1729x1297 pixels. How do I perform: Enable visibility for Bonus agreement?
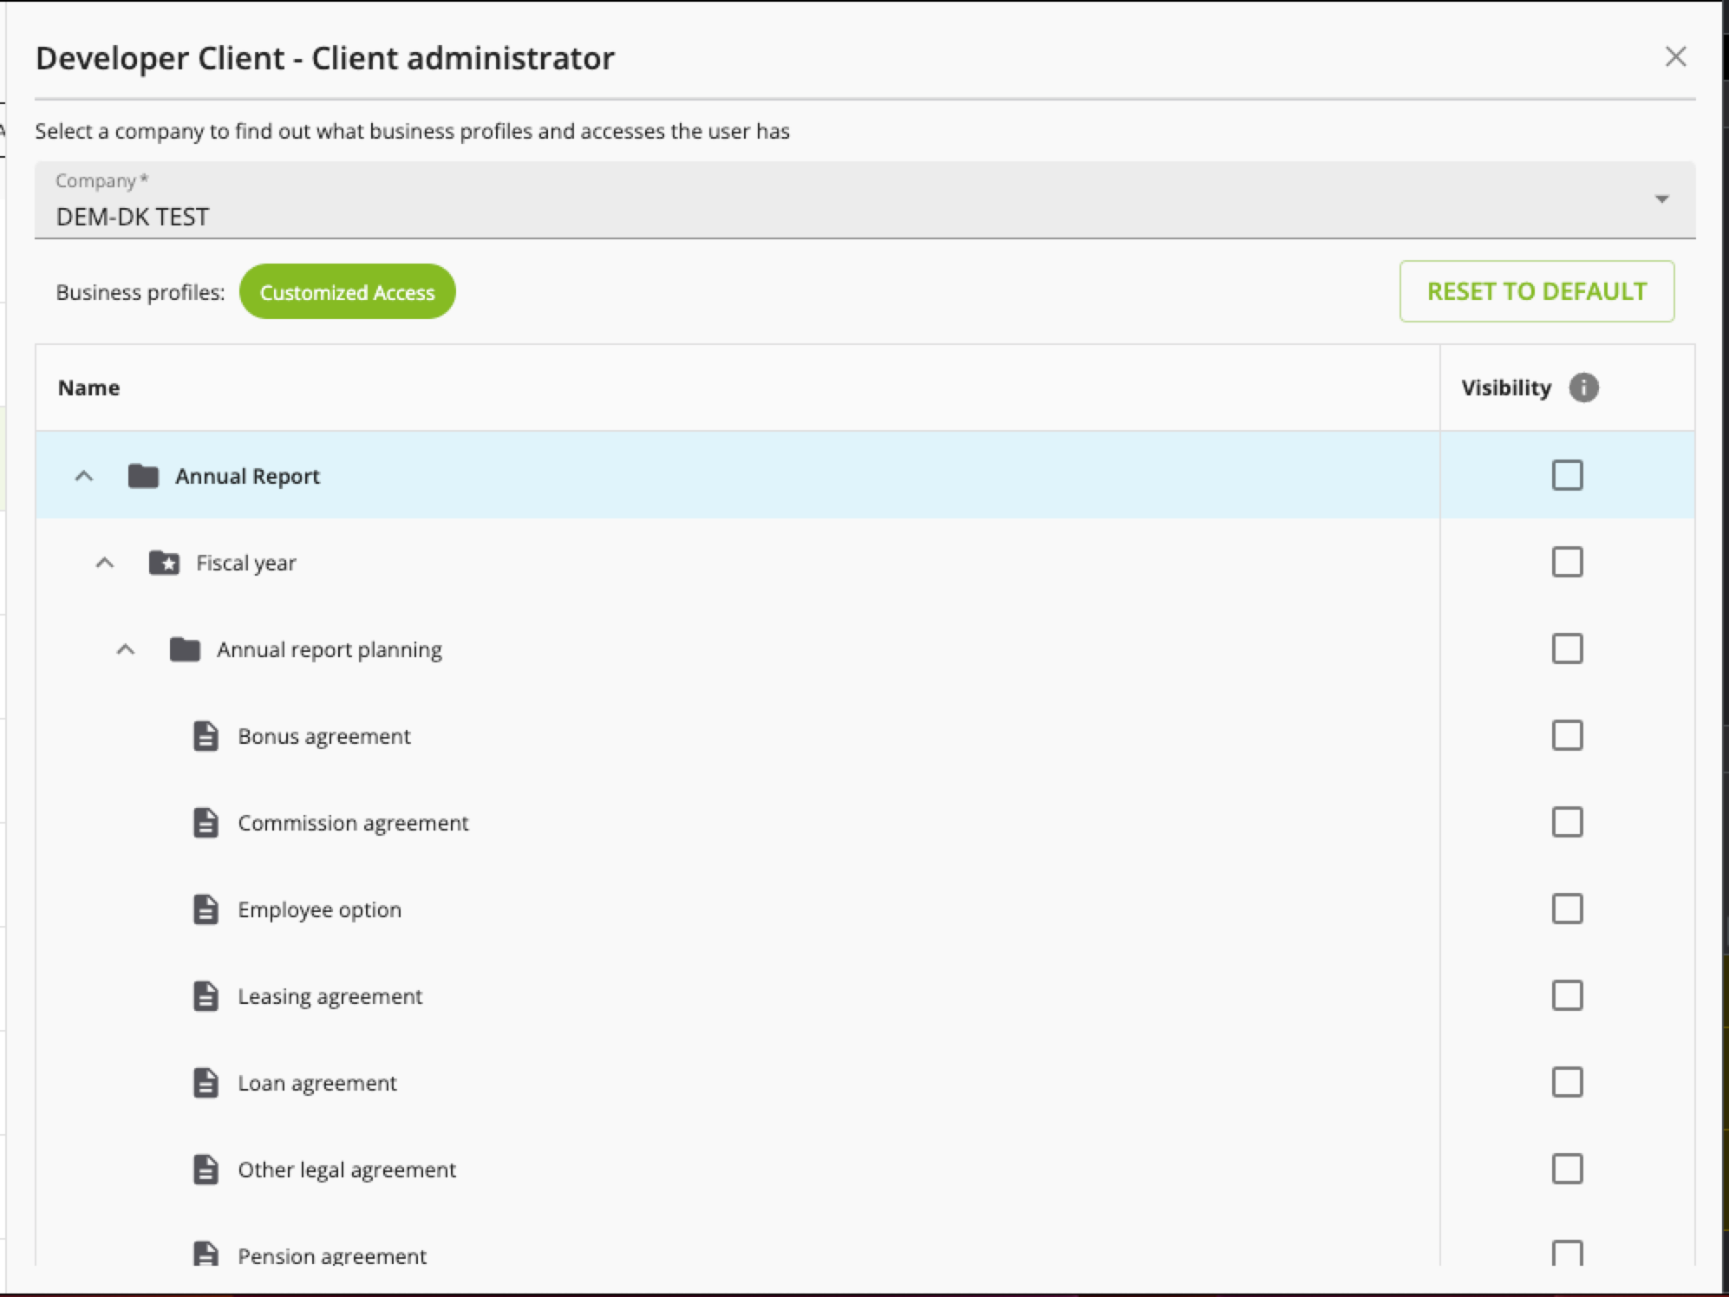1568,735
